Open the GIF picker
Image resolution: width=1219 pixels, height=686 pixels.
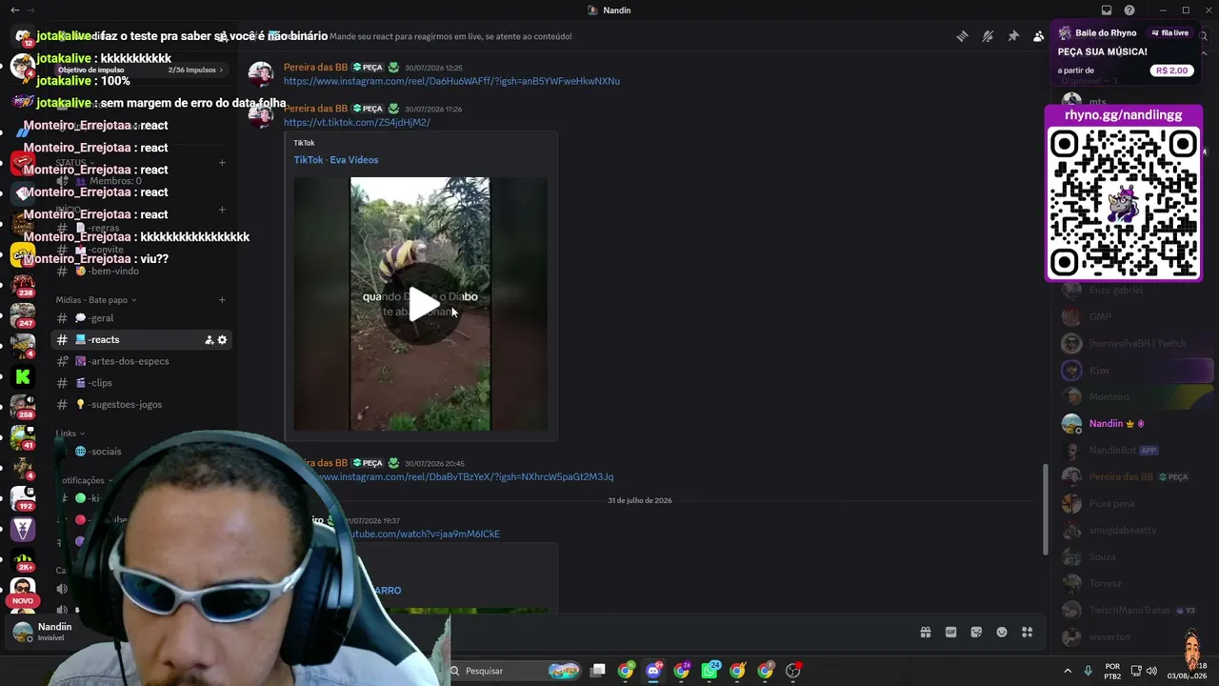(950, 633)
